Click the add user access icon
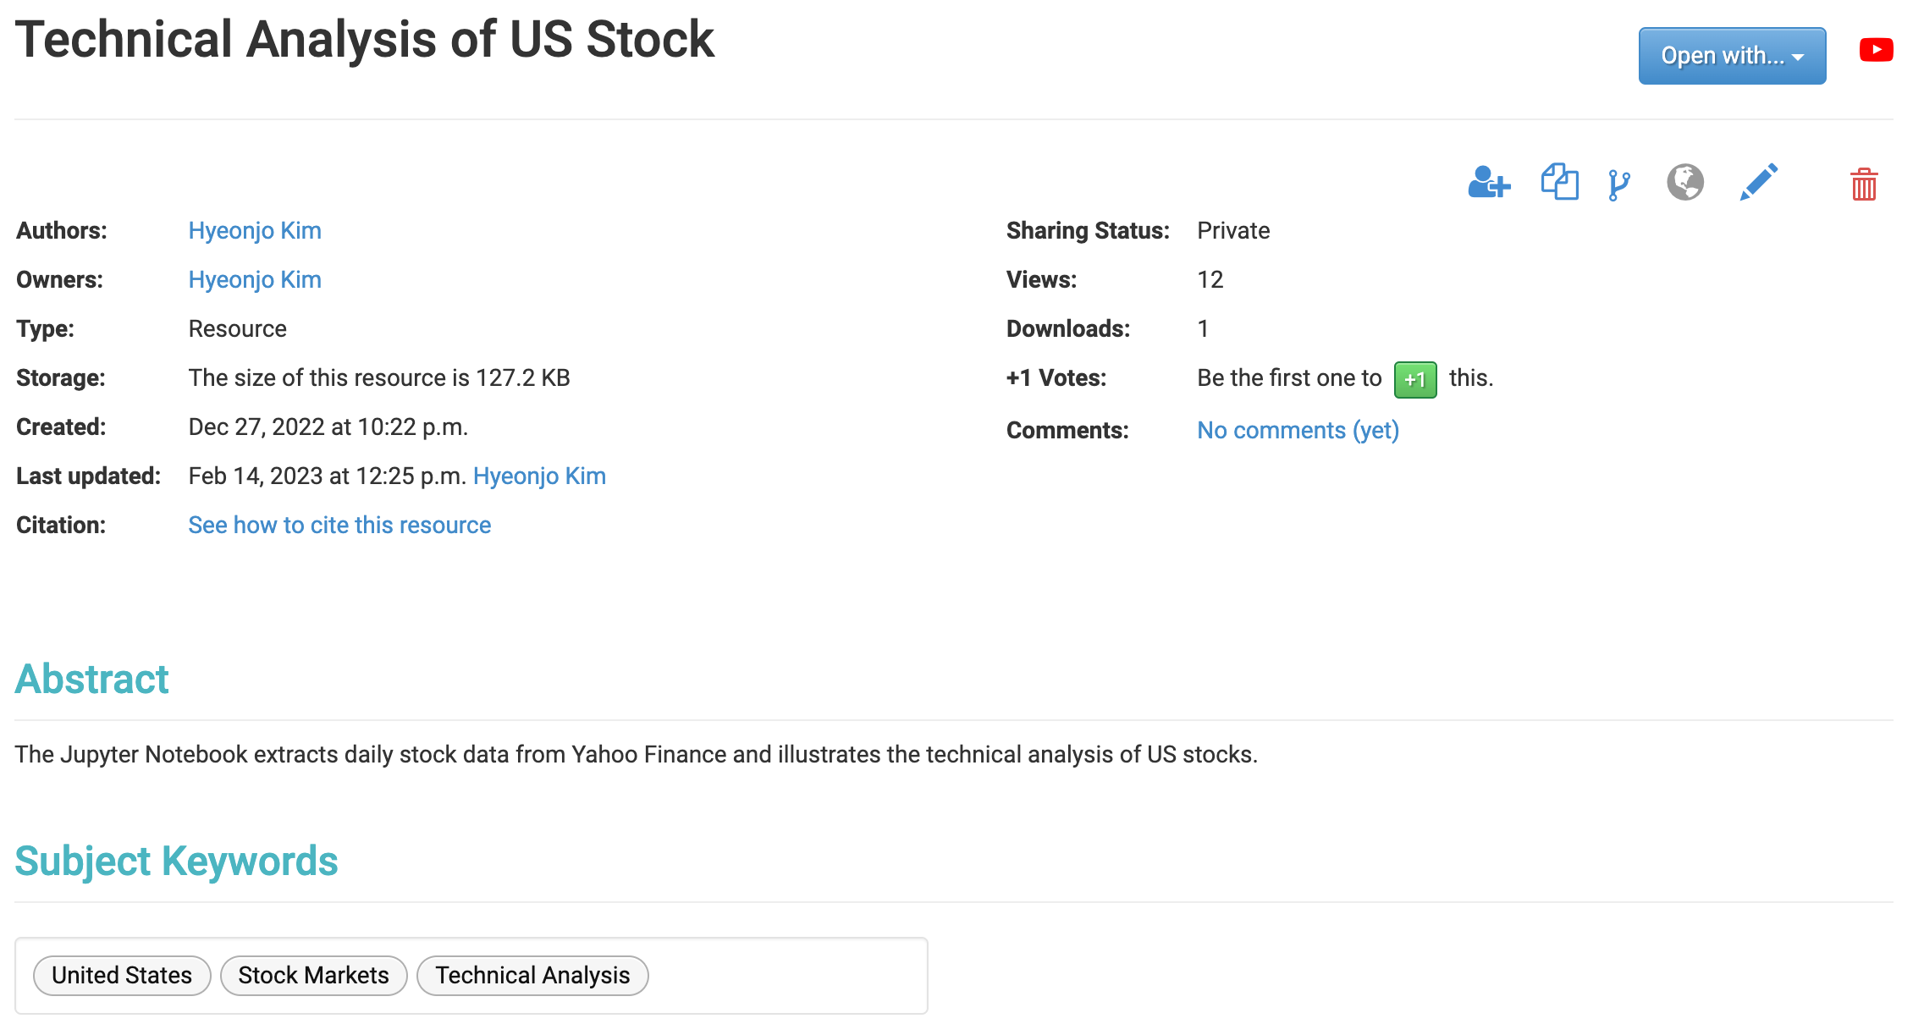 [1489, 182]
